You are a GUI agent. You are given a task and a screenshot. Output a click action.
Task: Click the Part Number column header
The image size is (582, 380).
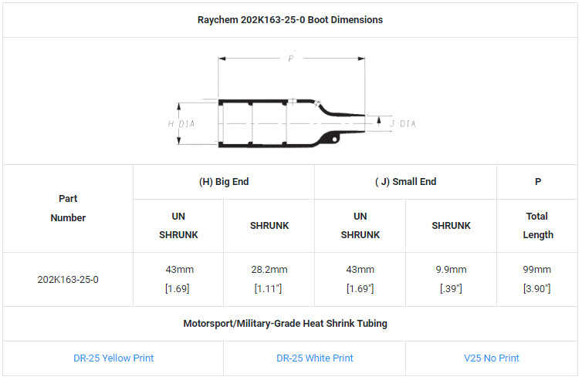tap(68, 208)
